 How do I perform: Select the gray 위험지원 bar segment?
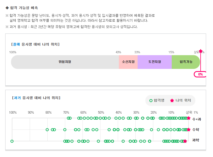65,62
